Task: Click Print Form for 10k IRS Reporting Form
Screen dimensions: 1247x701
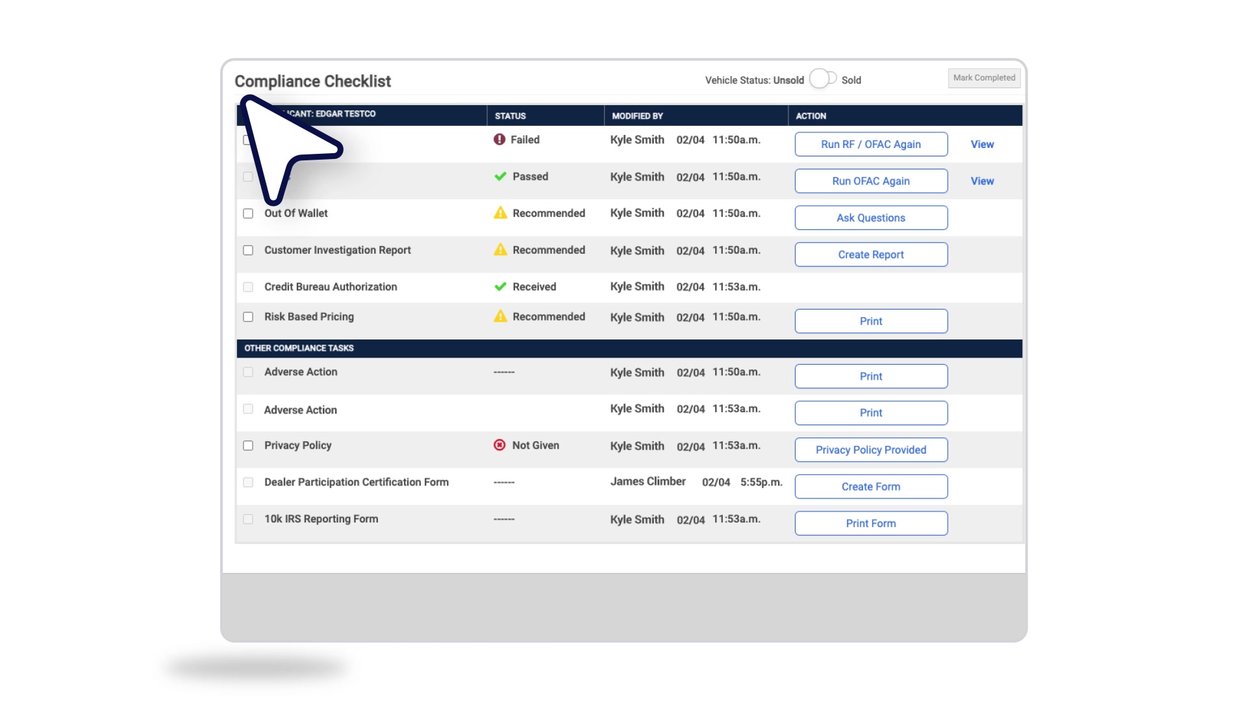Action: click(871, 523)
